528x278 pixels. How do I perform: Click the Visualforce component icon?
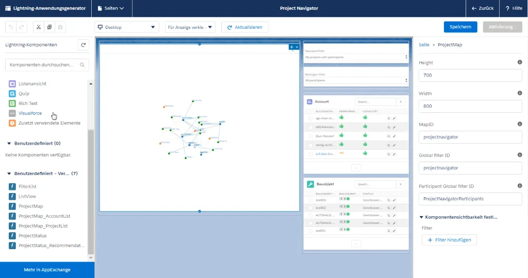12,113
